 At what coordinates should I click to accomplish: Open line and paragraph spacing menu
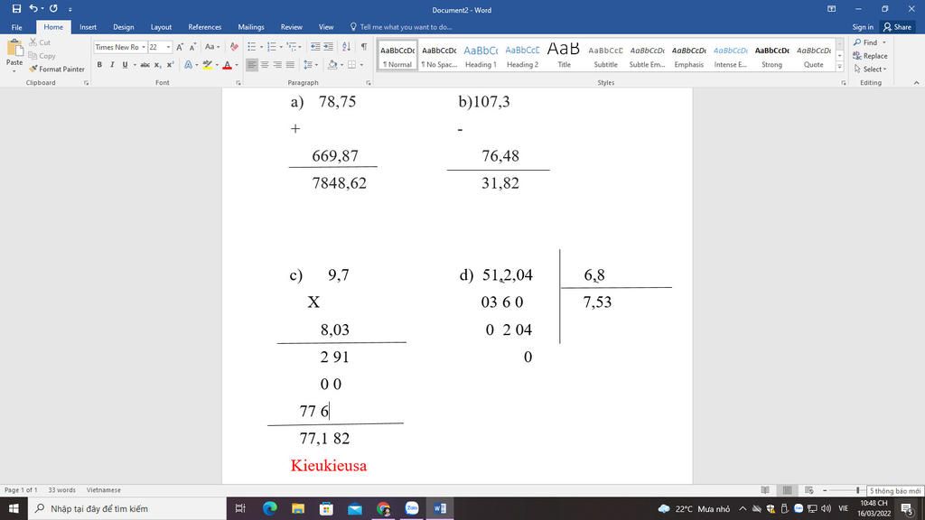(x=310, y=65)
